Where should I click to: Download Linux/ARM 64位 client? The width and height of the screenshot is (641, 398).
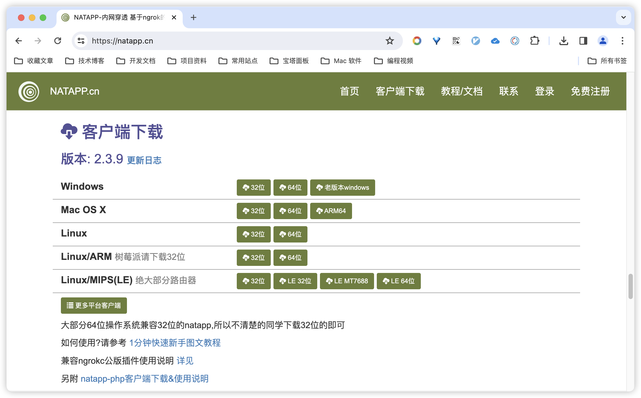click(290, 258)
